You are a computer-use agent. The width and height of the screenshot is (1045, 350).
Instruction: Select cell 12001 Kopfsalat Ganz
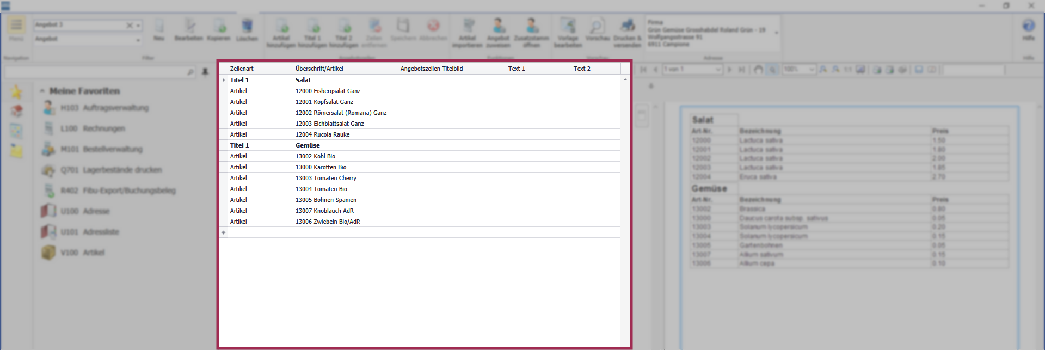pyautogui.click(x=346, y=102)
